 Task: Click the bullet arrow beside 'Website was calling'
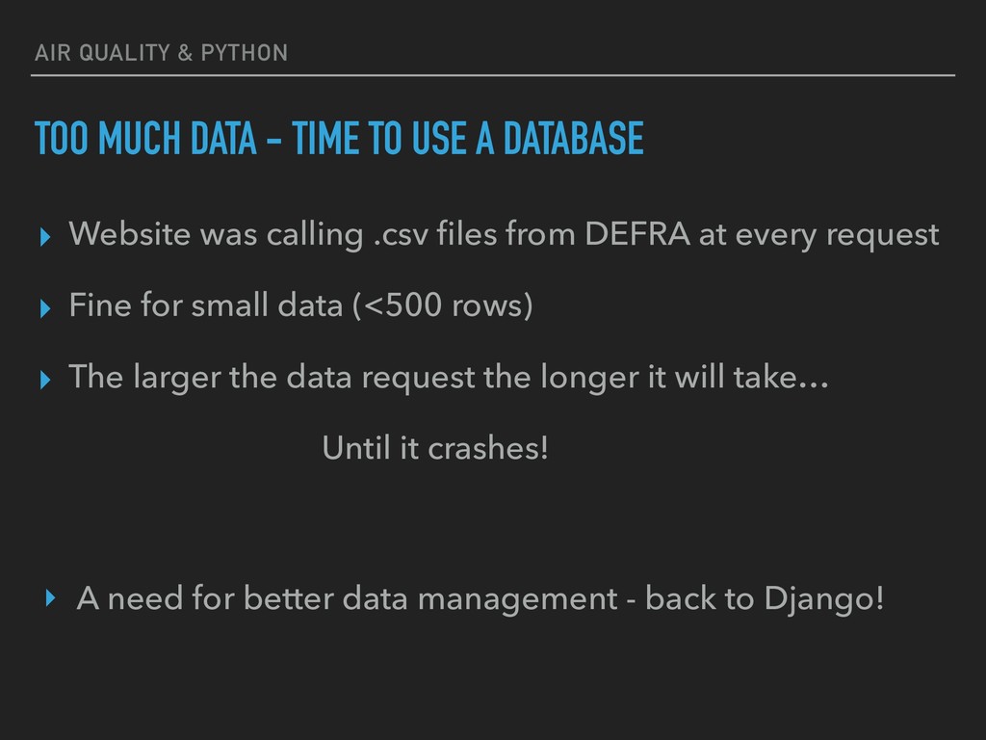coord(44,237)
